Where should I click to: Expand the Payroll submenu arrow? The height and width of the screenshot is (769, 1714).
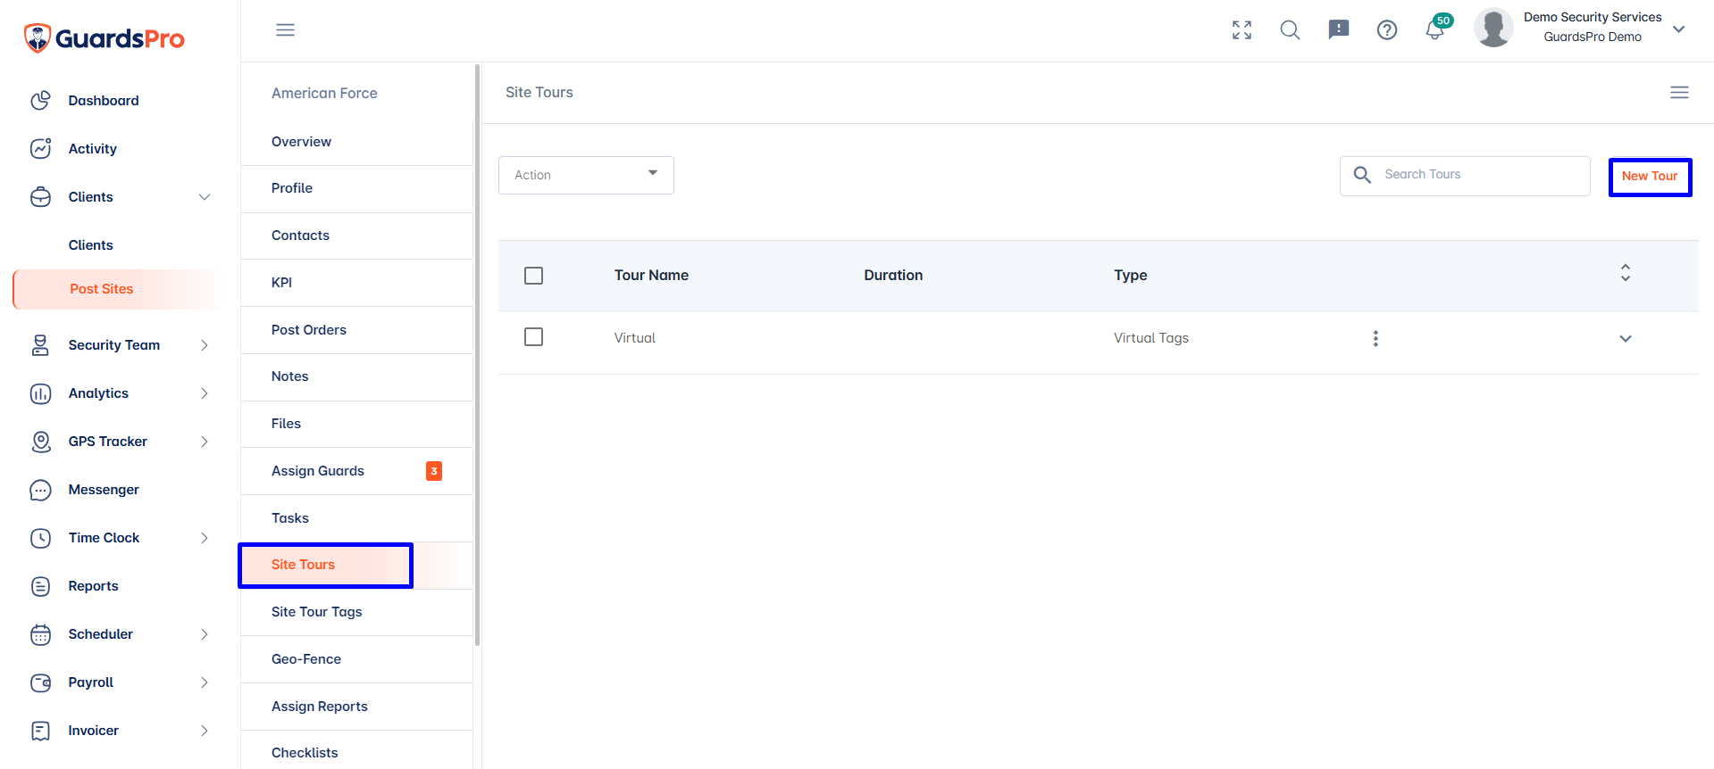pos(205,682)
